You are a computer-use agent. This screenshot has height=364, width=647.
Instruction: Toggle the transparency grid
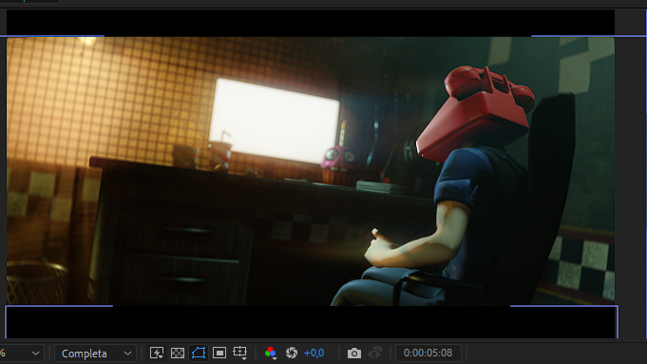pos(178,353)
